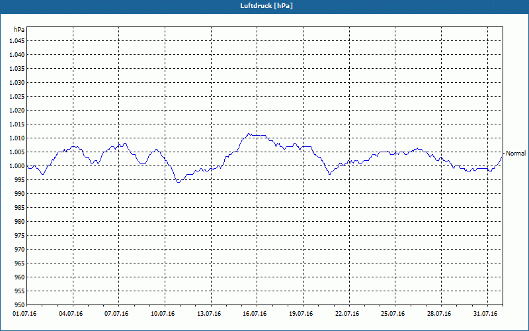Click the 985 y-axis value

pyautogui.click(x=20, y=208)
